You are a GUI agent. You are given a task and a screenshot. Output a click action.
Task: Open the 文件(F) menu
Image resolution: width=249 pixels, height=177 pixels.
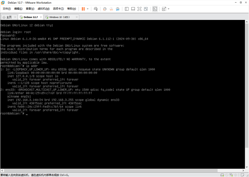point(7,9)
